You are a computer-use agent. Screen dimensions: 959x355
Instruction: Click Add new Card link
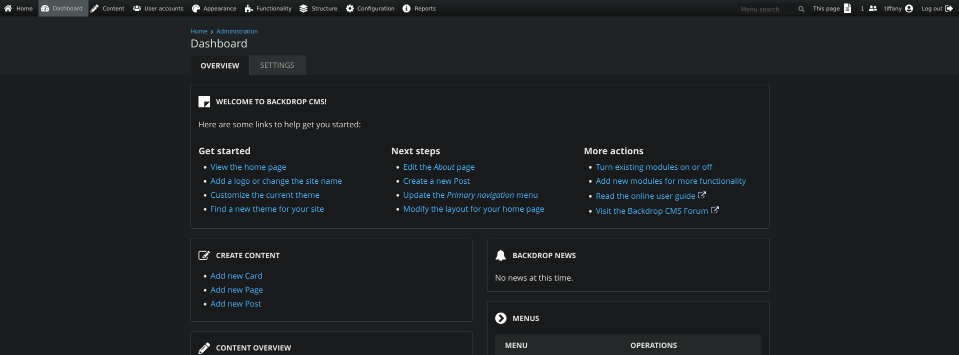(236, 276)
